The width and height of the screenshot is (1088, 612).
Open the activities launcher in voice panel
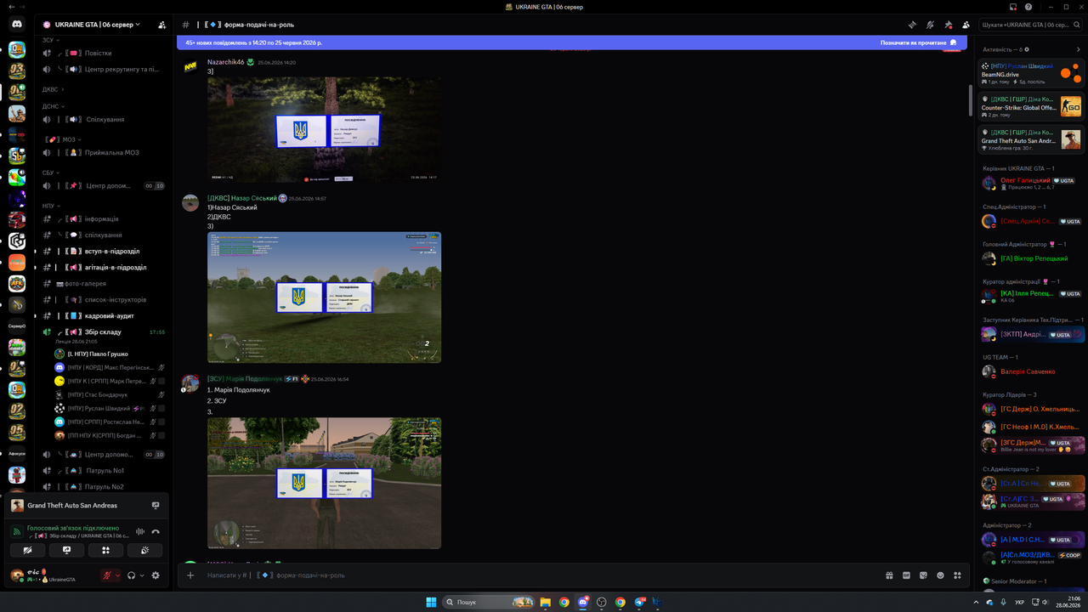(x=105, y=550)
